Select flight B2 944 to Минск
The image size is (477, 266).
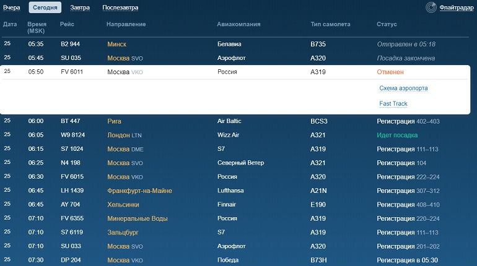point(235,44)
